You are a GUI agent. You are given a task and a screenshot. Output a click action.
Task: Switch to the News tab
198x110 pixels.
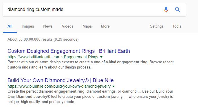[x=48, y=26]
